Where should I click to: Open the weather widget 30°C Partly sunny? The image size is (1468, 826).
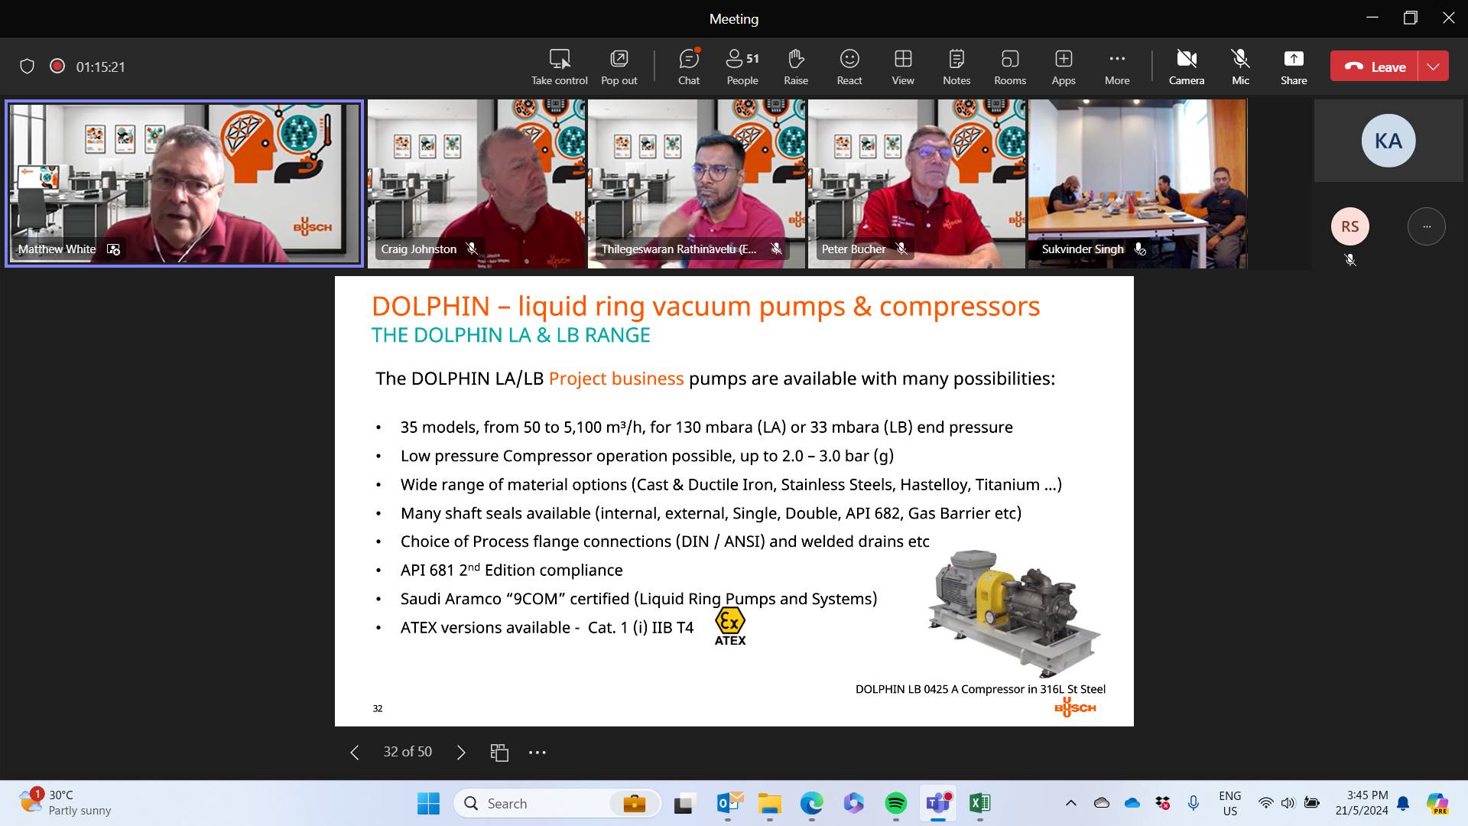pyautogui.click(x=66, y=803)
